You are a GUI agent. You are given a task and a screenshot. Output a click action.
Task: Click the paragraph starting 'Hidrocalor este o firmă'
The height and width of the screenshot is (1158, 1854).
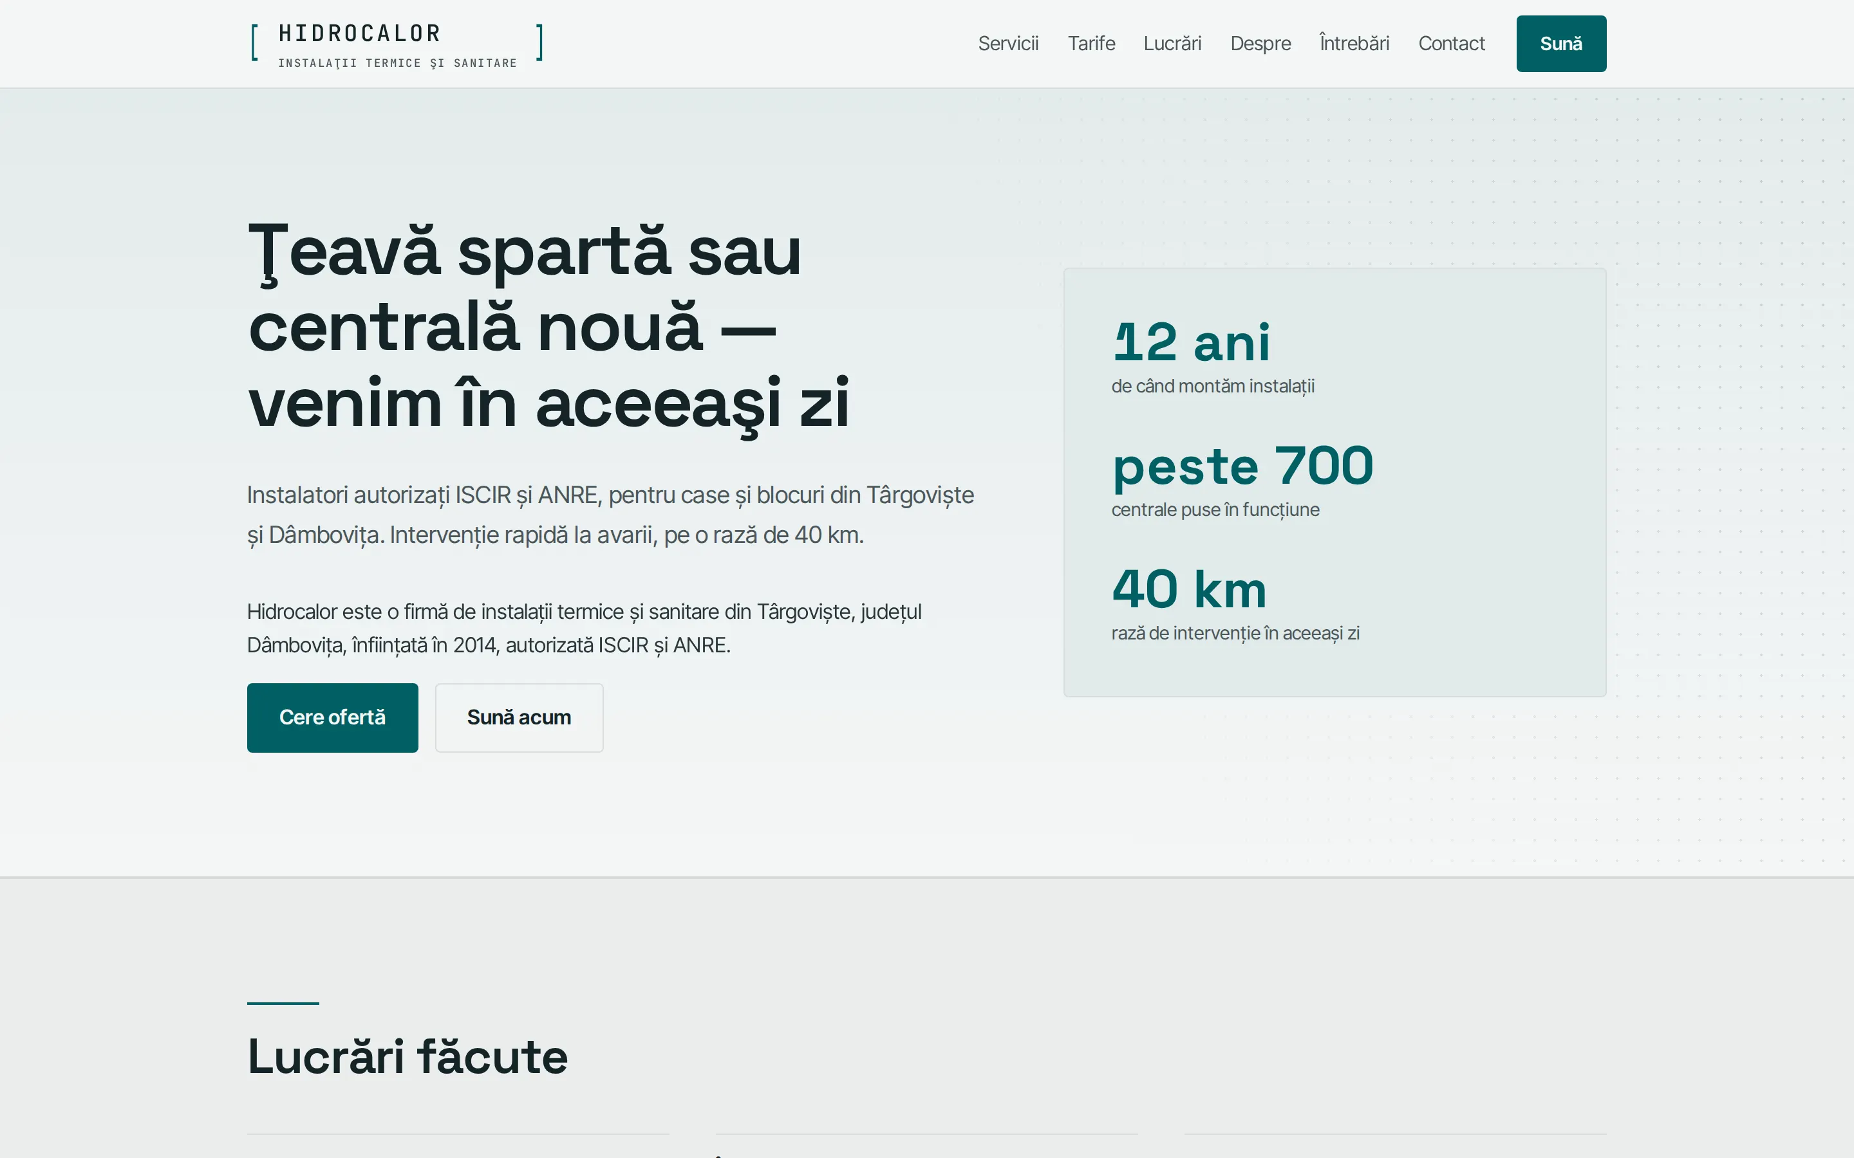[x=584, y=628]
